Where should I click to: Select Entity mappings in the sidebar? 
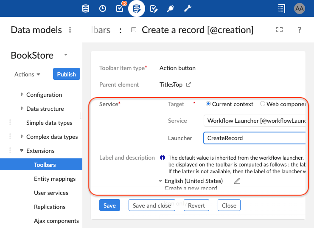(x=55, y=179)
